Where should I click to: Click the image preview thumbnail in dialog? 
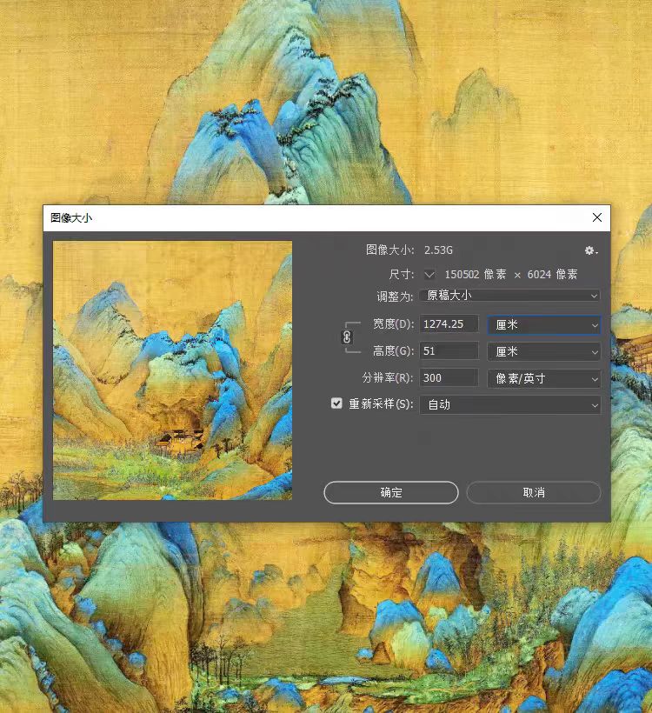172,370
